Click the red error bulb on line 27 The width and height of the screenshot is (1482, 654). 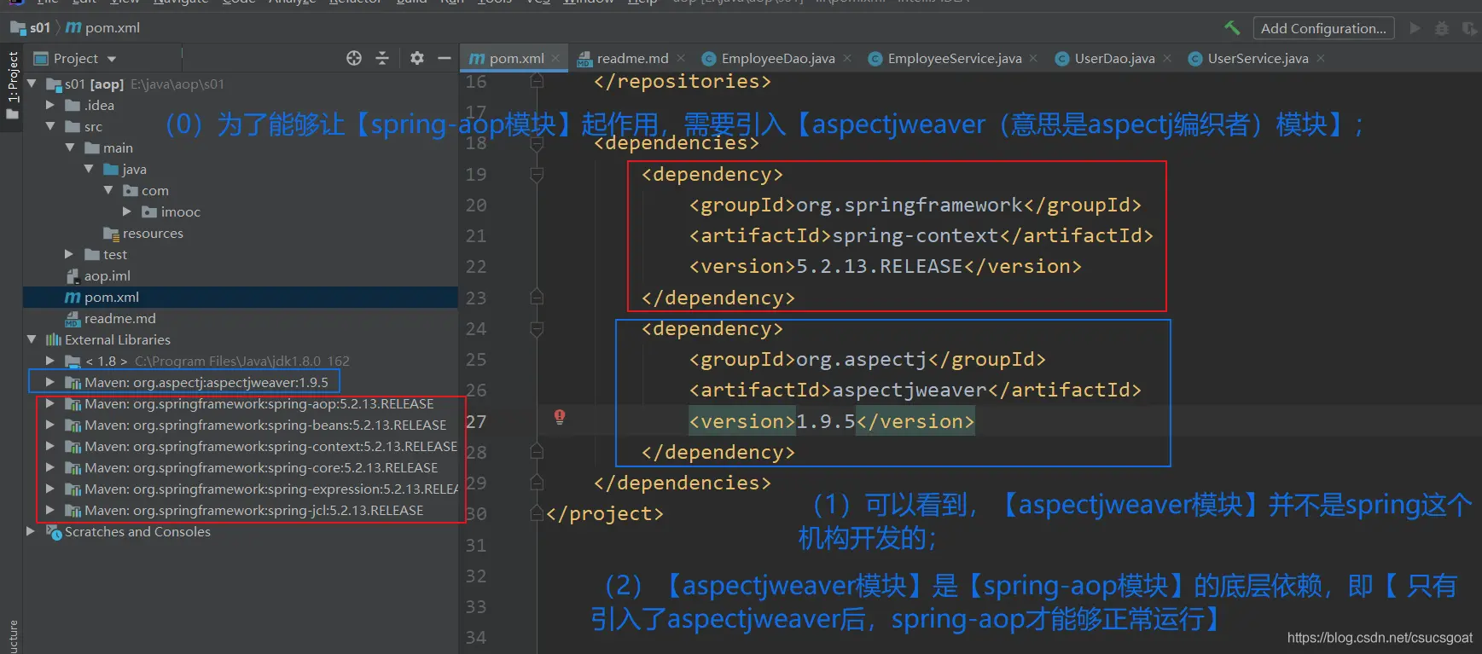click(x=560, y=417)
